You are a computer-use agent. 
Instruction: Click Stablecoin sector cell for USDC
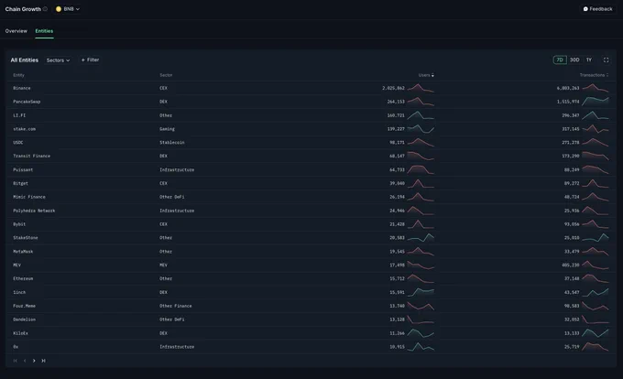coord(172,143)
